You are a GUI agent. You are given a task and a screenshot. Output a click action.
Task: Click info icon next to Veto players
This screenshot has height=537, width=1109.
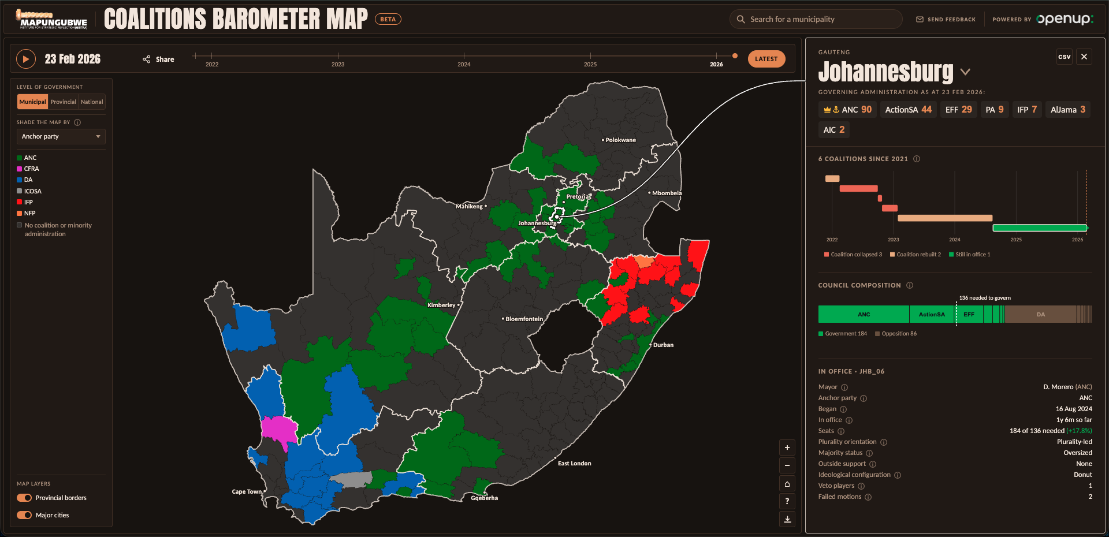tap(861, 486)
